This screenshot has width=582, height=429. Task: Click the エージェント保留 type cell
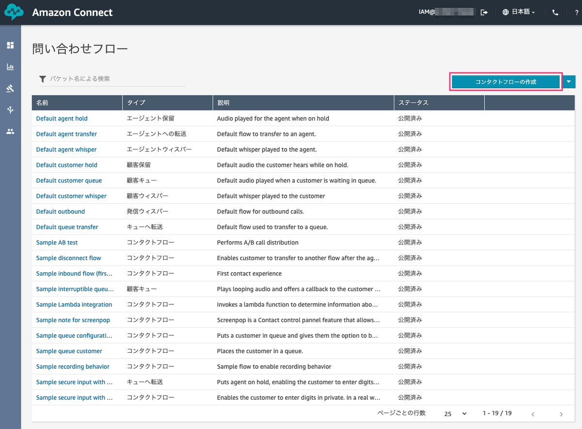pyautogui.click(x=150, y=118)
